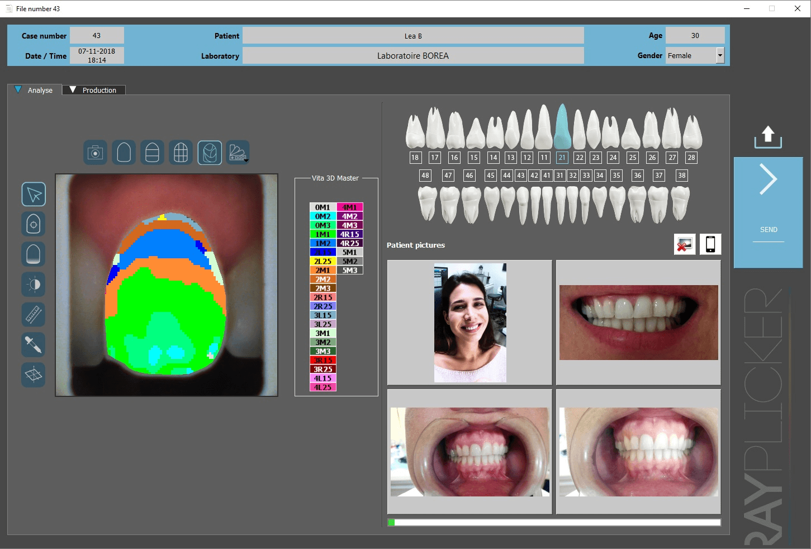Select the tooth target point tool
811x549 pixels.
click(x=34, y=224)
